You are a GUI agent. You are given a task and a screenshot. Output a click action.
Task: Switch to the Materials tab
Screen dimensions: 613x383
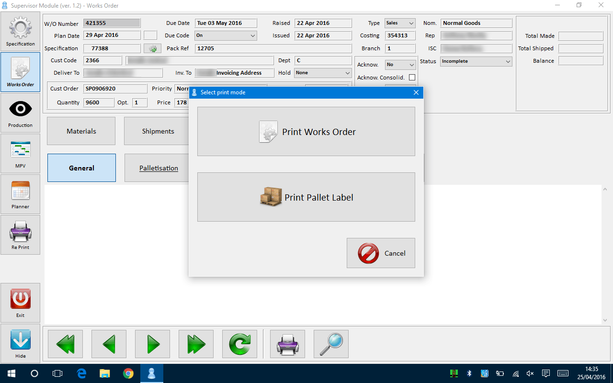coord(81,131)
